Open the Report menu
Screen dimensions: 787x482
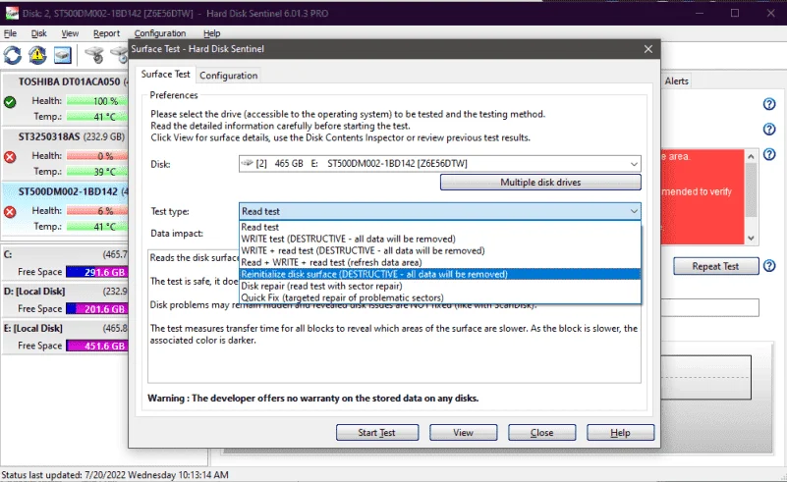tap(106, 33)
